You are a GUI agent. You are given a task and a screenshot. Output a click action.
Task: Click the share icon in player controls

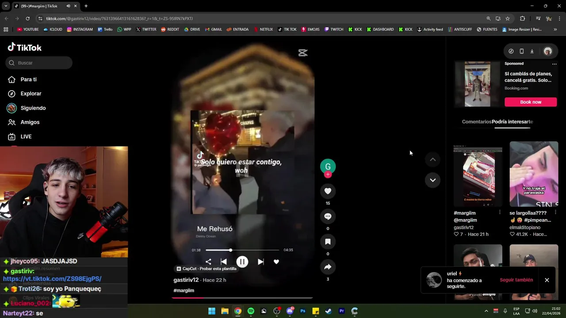click(208, 262)
